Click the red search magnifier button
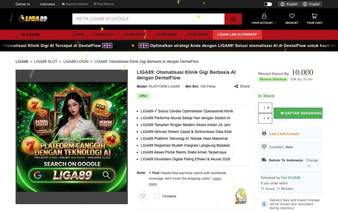 [x=233, y=19]
